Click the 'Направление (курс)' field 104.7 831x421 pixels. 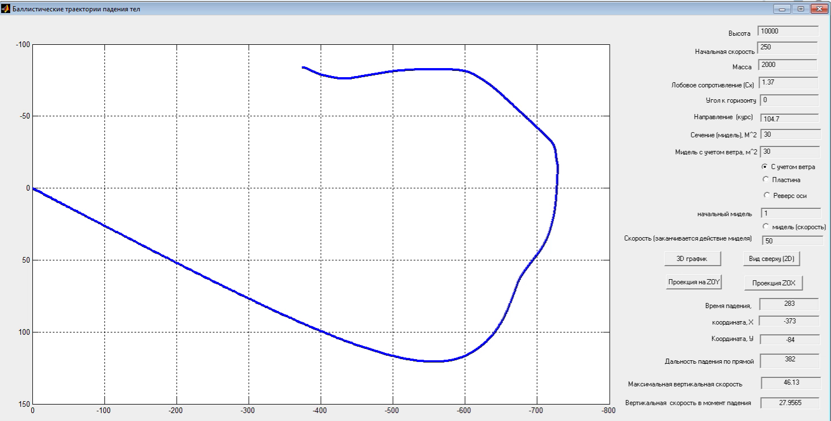pos(789,118)
